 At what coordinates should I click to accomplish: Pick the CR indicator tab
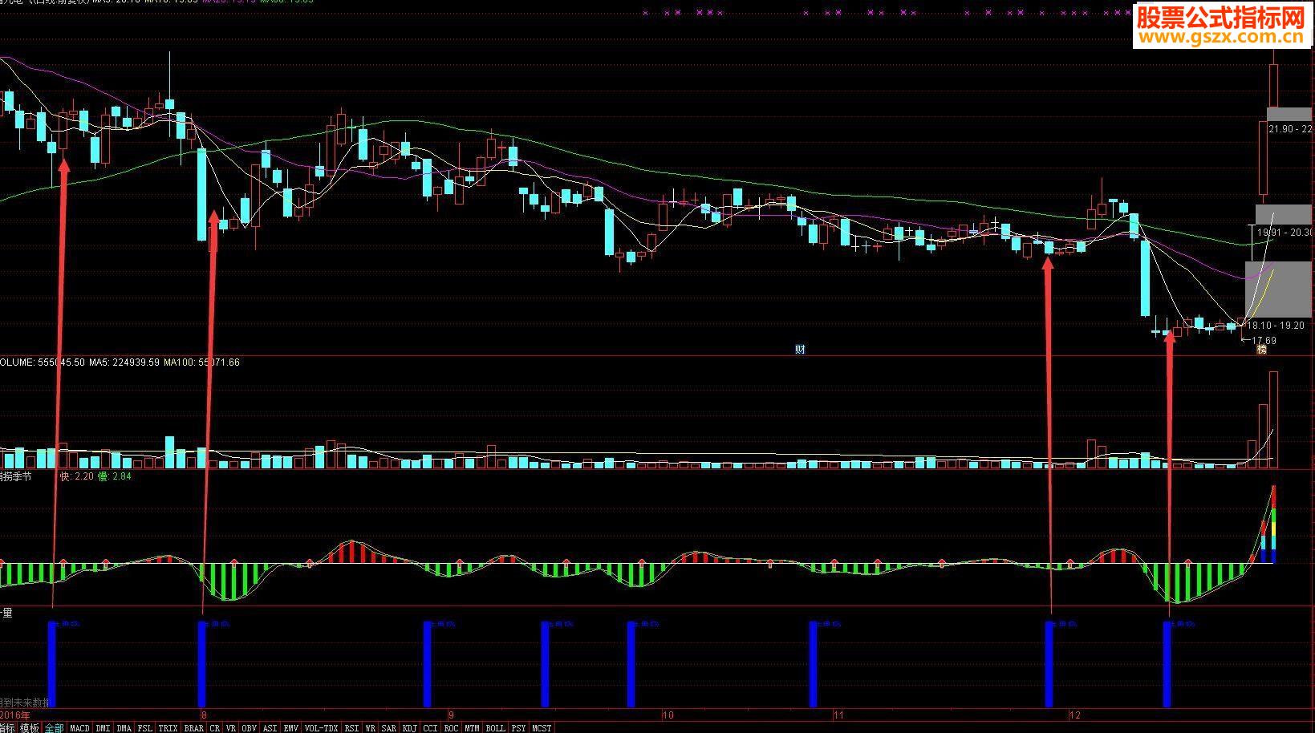[x=214, y=728]
